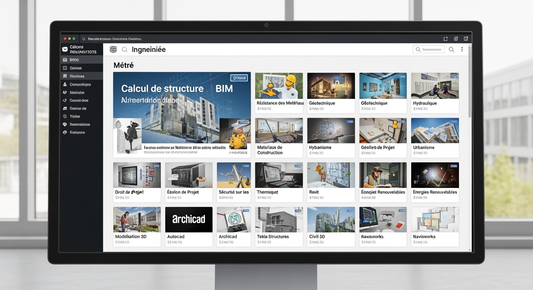The width and height of the screenshot is (533, 290).
Task: Open the Revit course card
Action: point(331,182)
